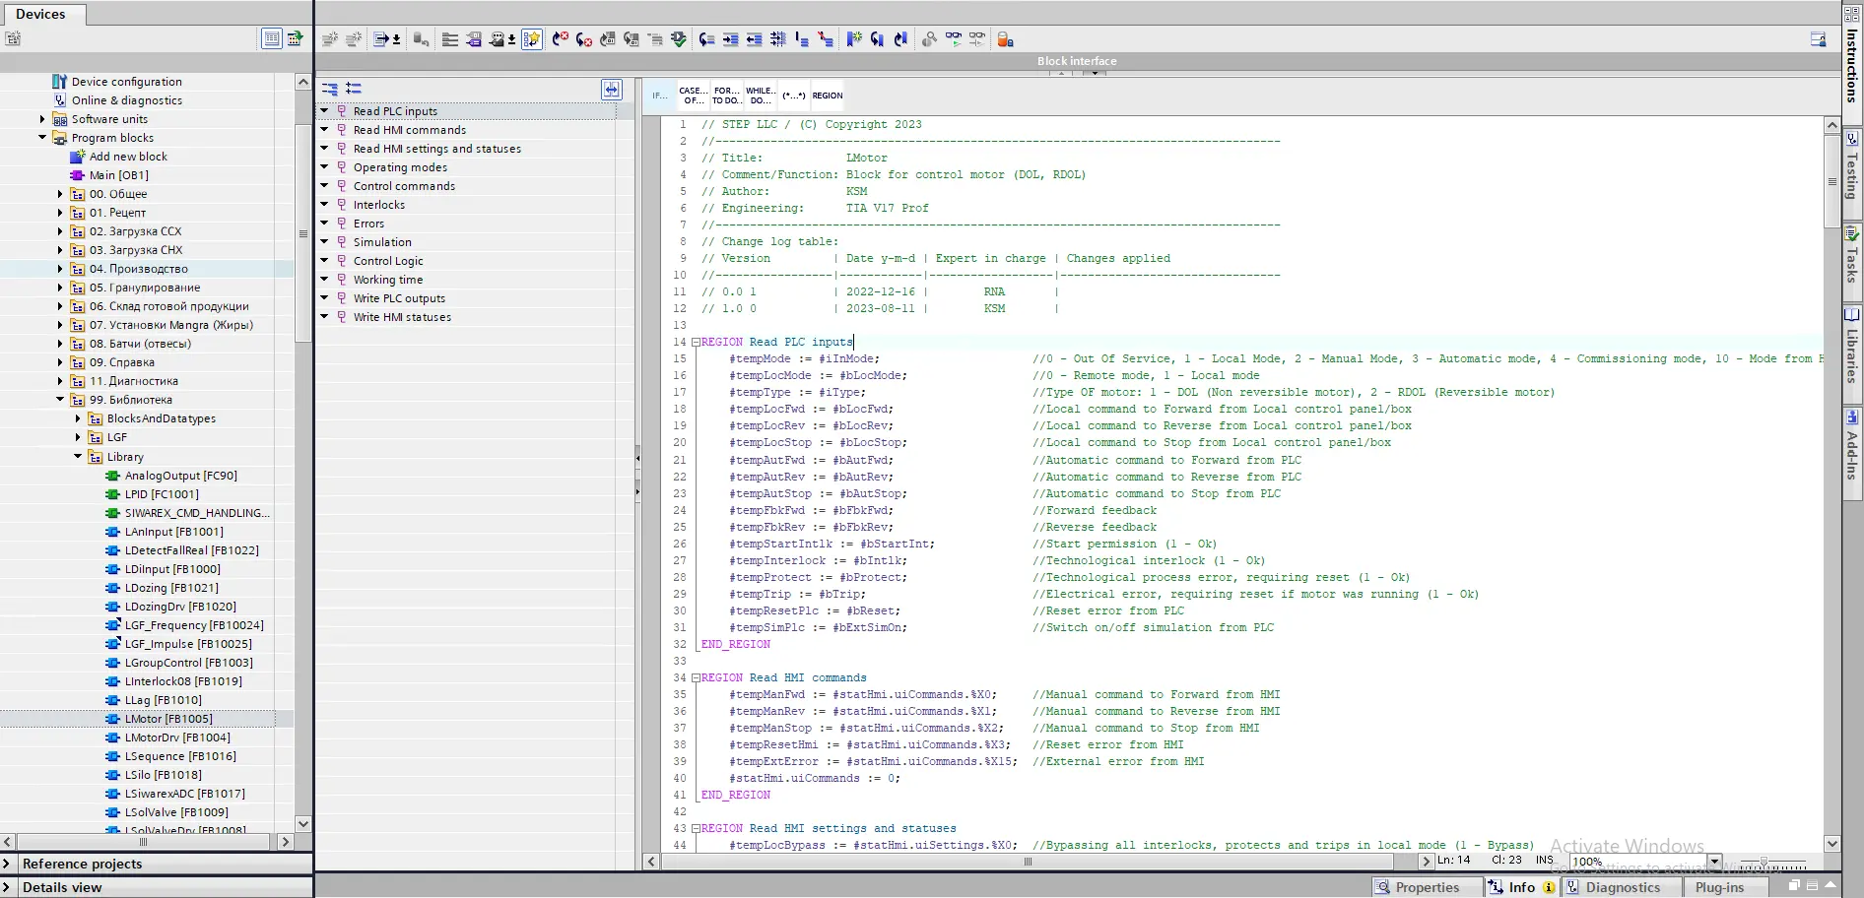This screenshot has height=898, width=1864.
Task: Expand the Software units tree node
Action: pyautogui.click(x=42, y=119)
